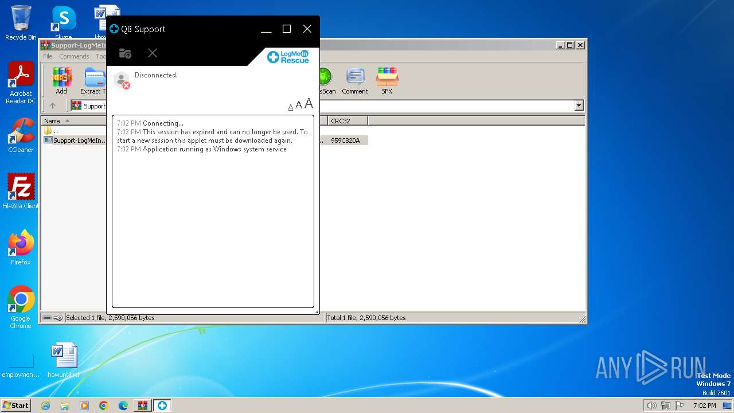
Task: Open Microsoft Edge from taskbar
Action: tap(123, 406)
